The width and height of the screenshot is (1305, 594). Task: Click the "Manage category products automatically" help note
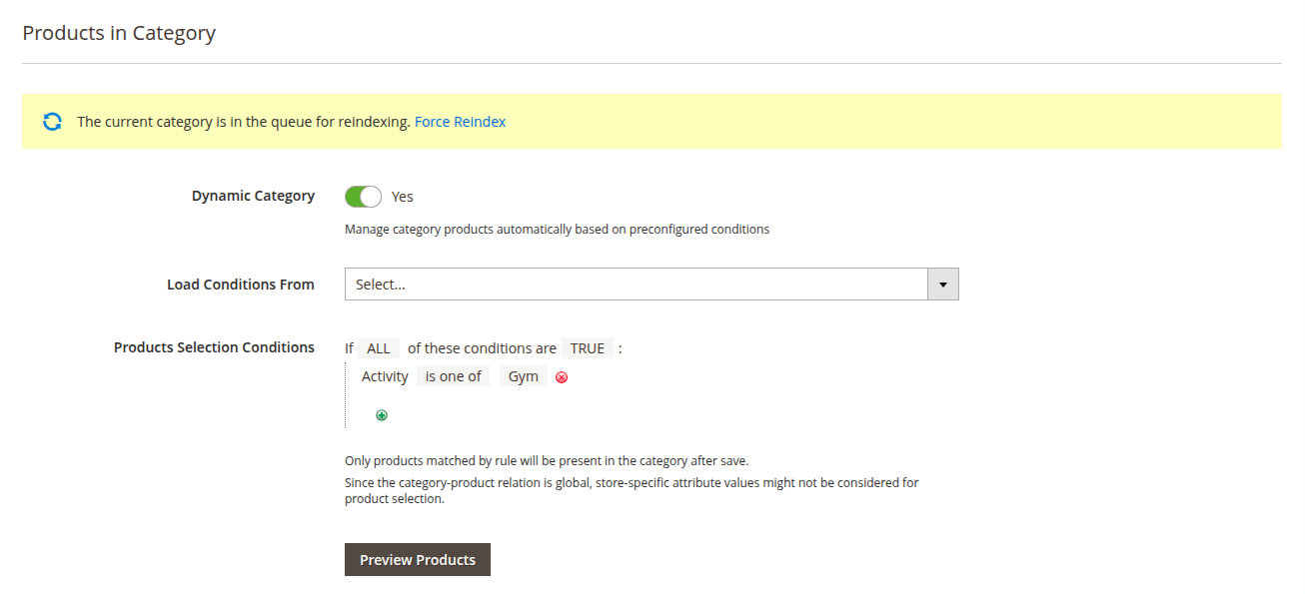557,229
